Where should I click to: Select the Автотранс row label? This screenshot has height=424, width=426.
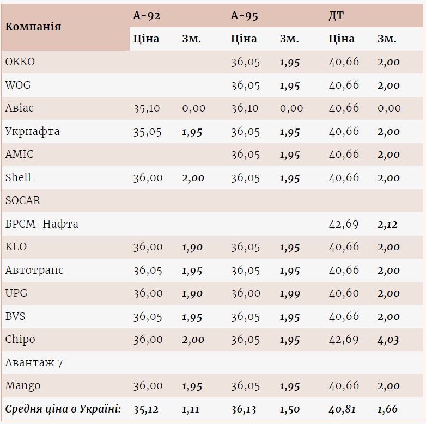[x=34, y=271]
